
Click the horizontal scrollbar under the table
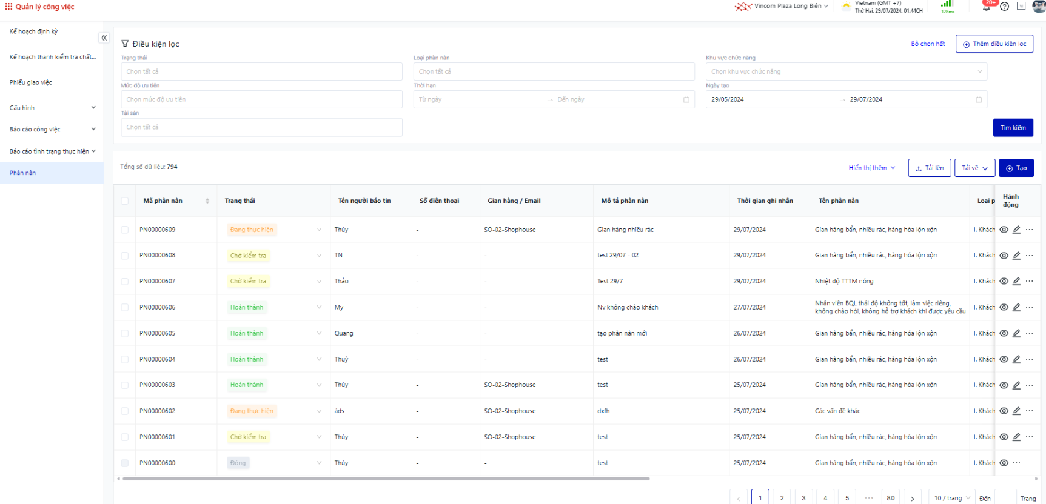tap(386, 479)
